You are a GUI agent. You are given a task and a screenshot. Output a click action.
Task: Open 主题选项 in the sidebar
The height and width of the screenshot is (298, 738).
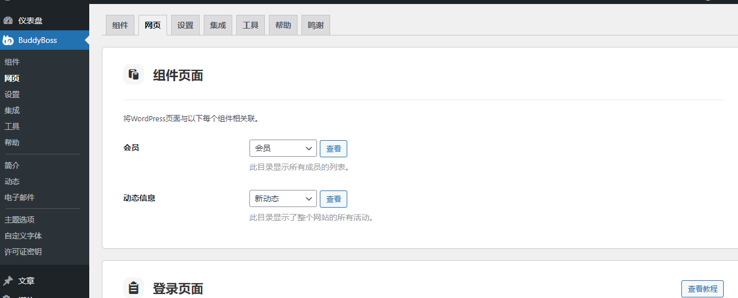19,220
